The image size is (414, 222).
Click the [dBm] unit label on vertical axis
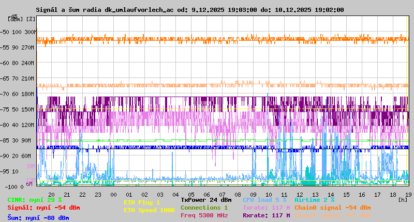(15, 19)
